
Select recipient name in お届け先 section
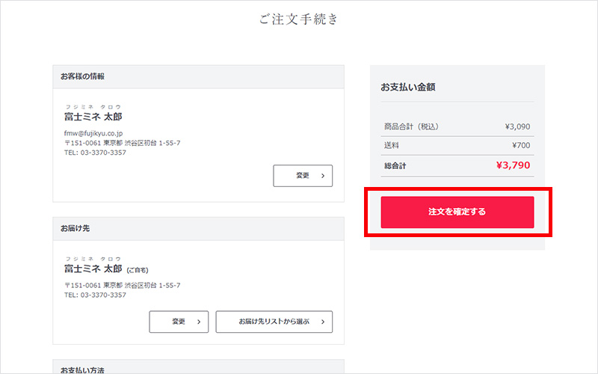point(93,269)
